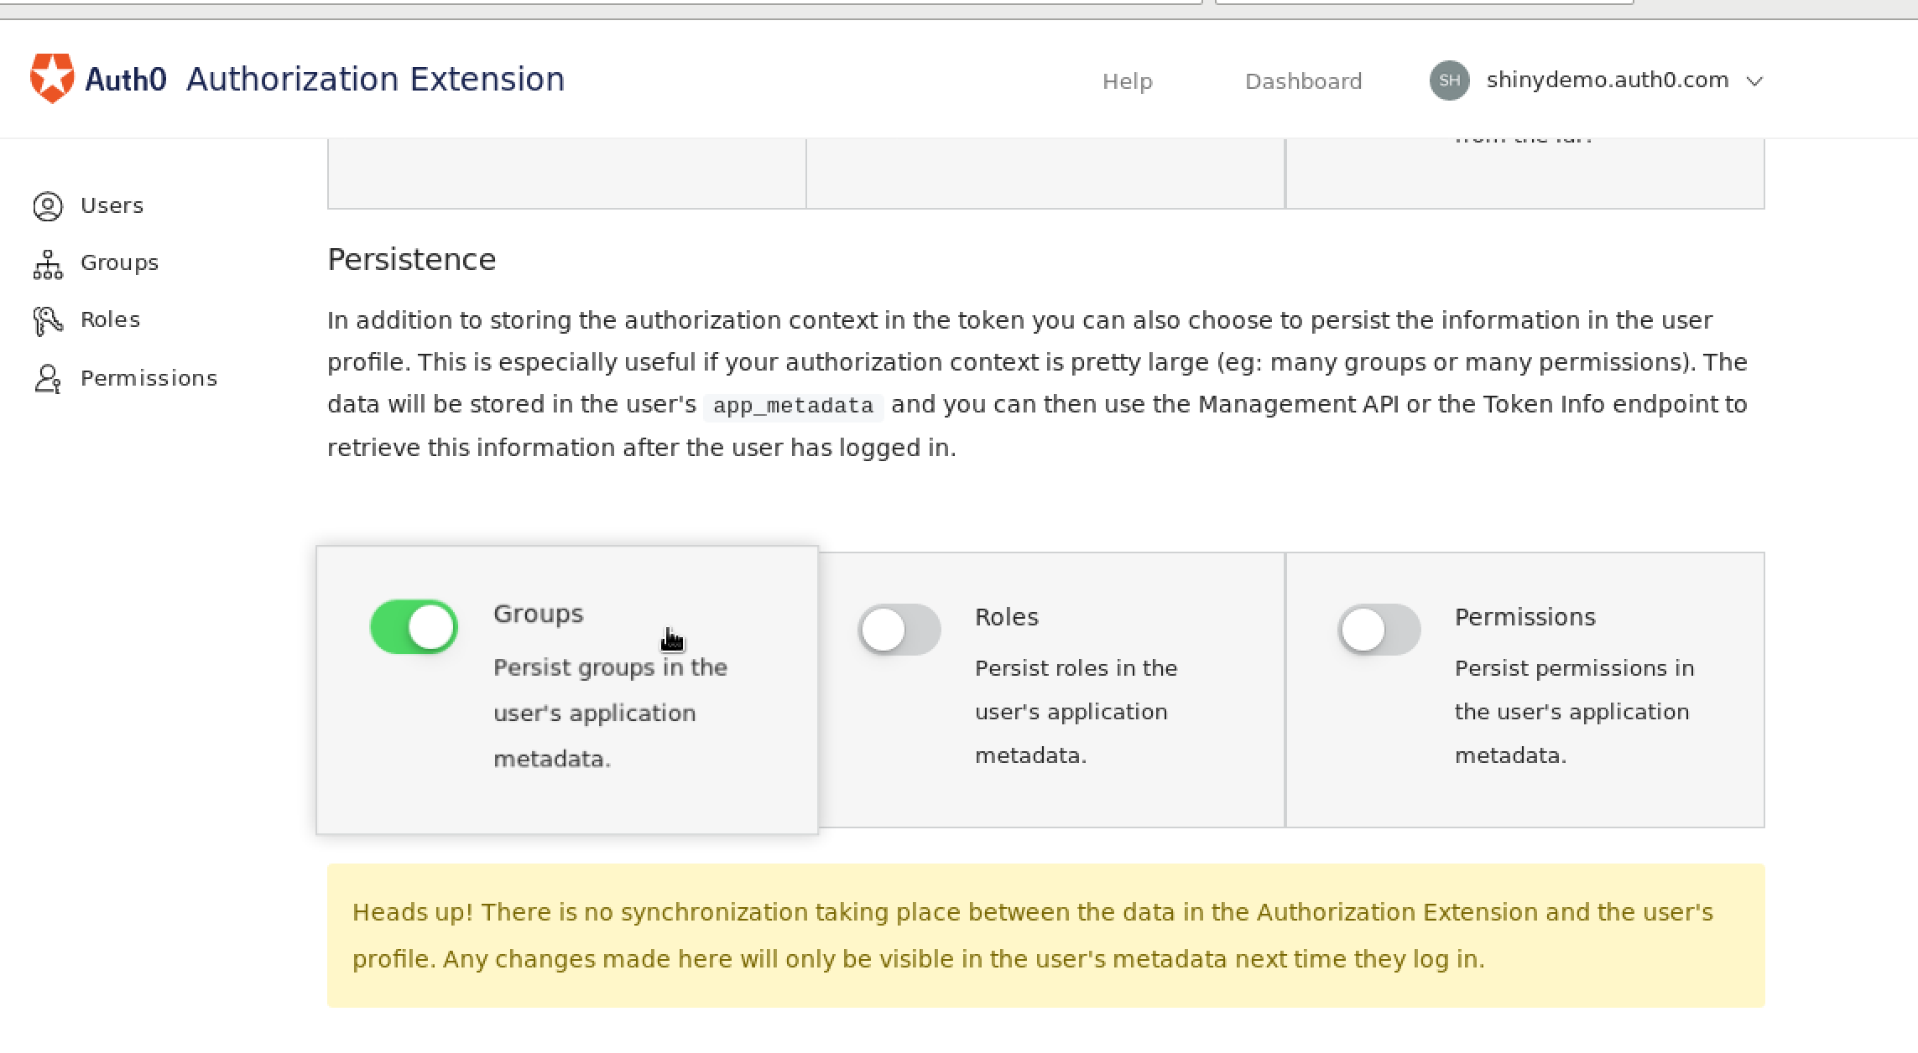The width and height of the screenshot is (1918, 1053).
Task: Go to the Groups section
Action: [x=119, y=262]
